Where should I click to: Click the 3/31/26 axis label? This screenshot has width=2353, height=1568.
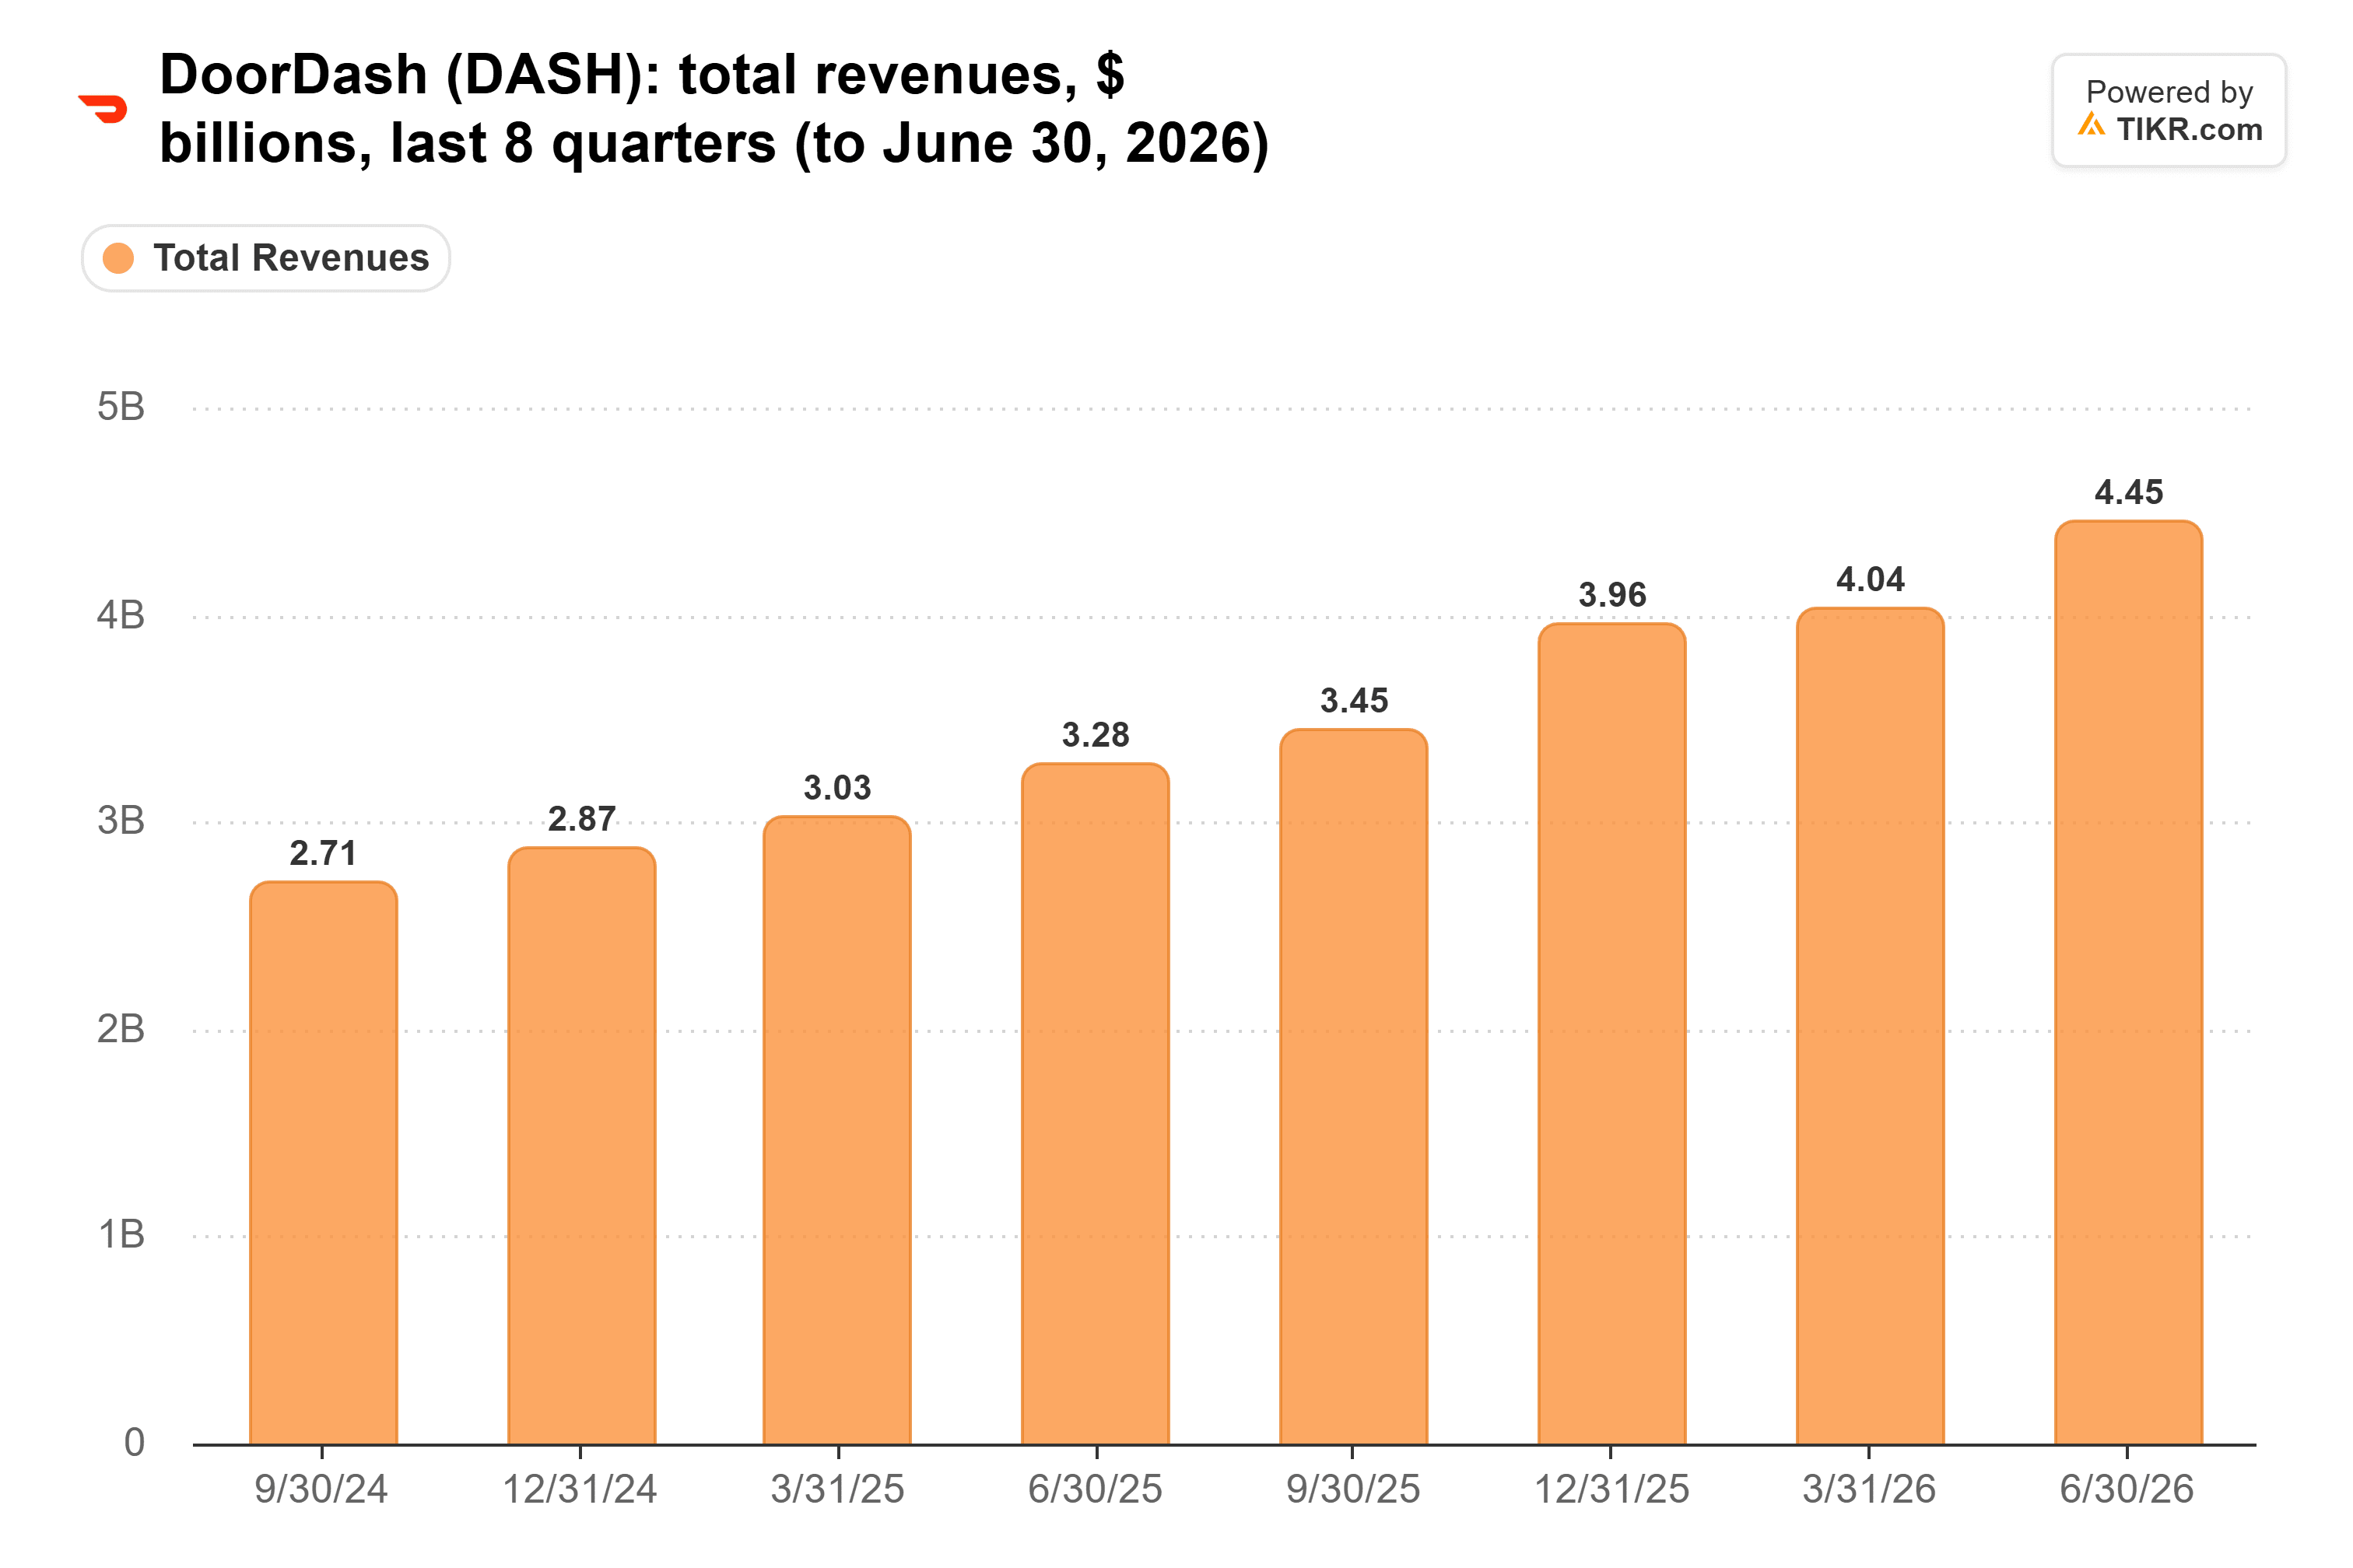(x=1869, y=1489)
